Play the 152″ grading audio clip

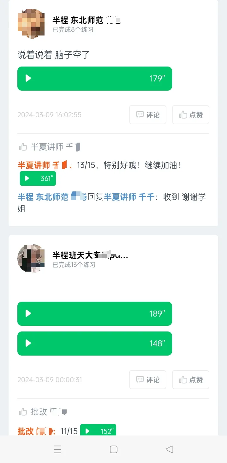pos(98,431)
